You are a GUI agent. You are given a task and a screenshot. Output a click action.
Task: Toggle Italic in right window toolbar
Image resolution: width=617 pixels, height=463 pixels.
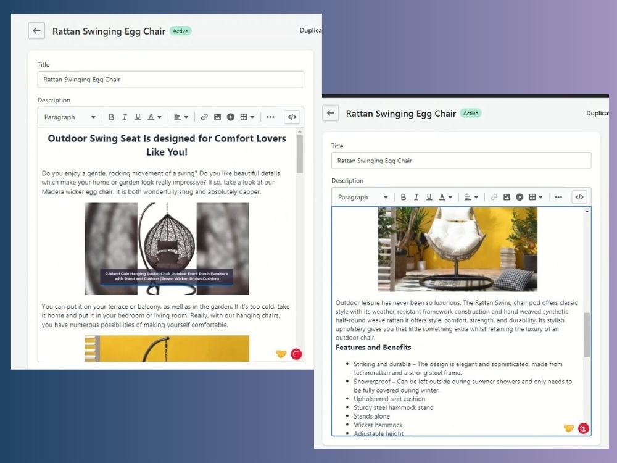416,197
